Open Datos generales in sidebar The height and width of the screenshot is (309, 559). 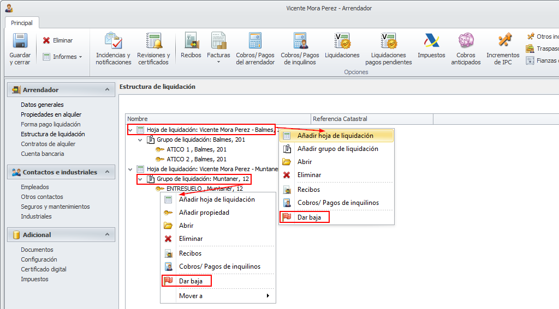[42, 105]
